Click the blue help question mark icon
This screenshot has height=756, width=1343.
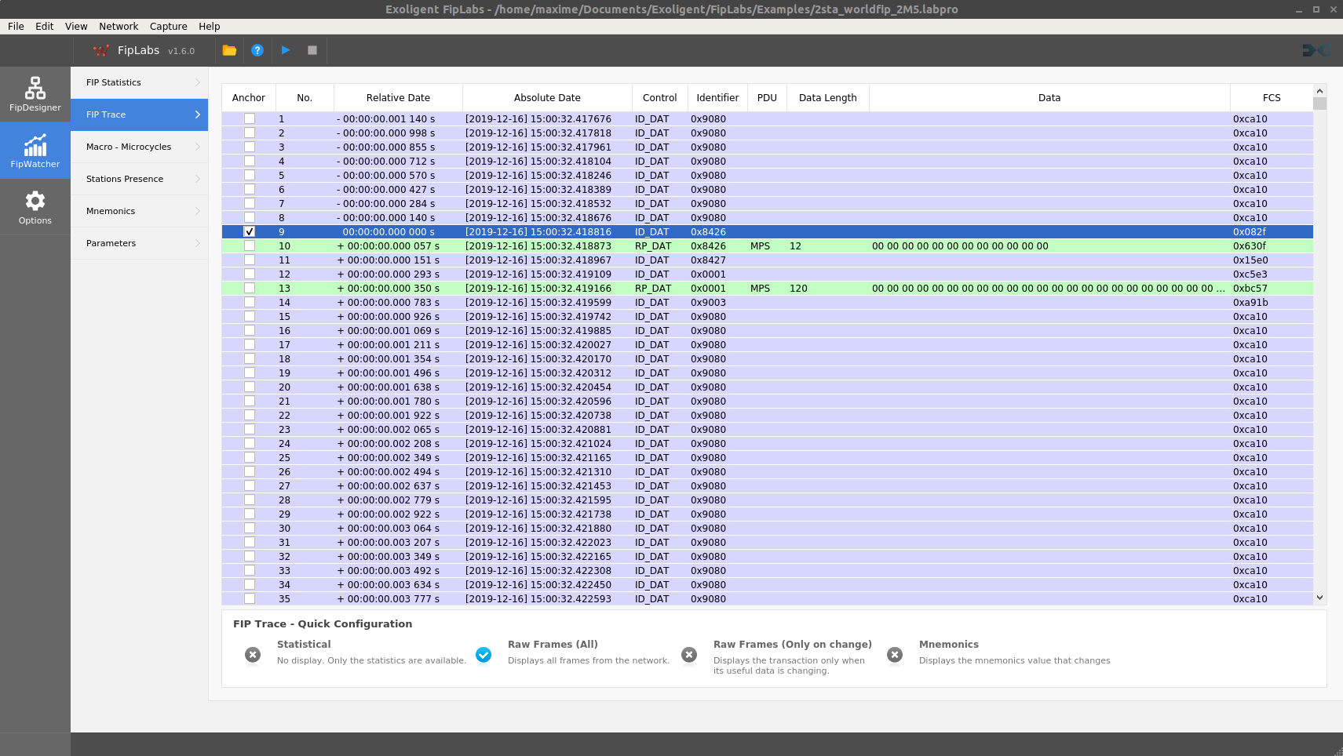pos(257,50)
